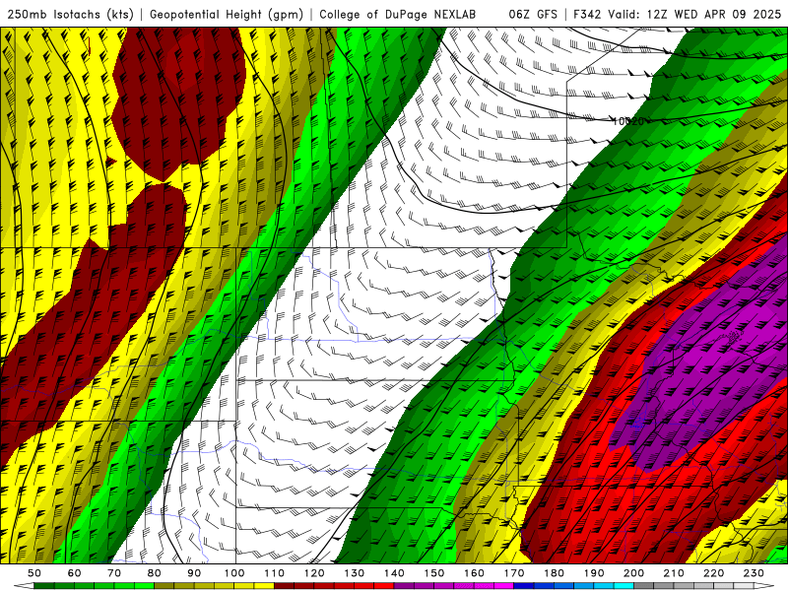The height and width of the screenshot is (591, 788).
Task: Click the '230' value on the color scale
Action: [x=754, y=573]
